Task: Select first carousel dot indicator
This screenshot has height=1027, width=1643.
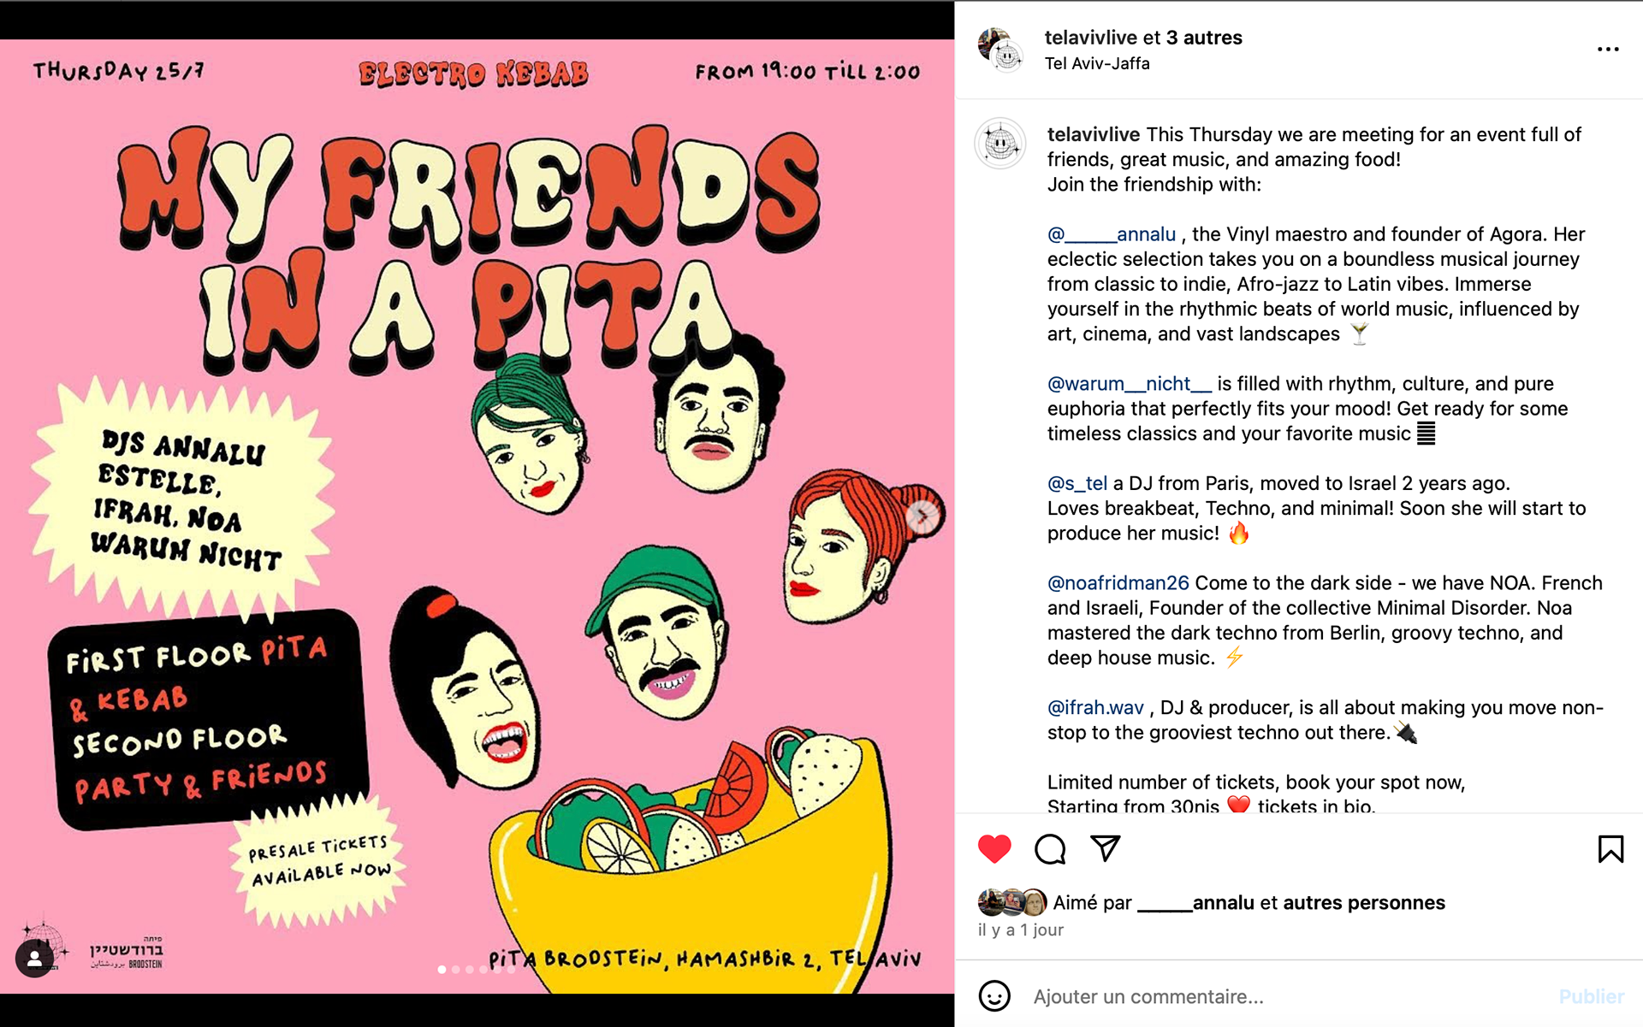Action: 442,970
